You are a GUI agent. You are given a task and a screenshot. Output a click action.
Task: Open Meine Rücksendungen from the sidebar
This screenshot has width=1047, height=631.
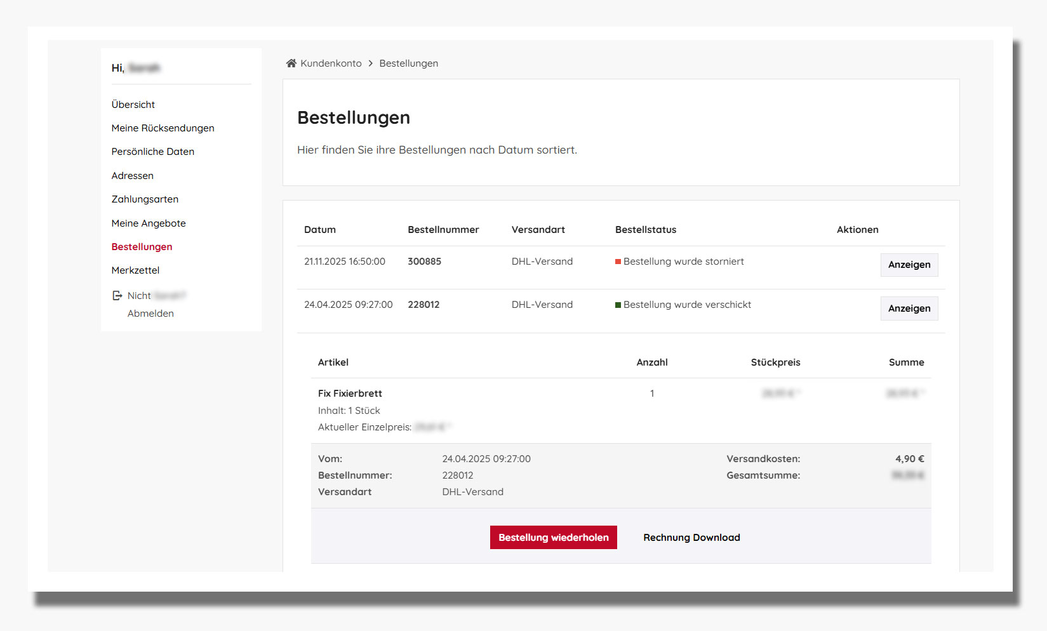pos(163,128)
